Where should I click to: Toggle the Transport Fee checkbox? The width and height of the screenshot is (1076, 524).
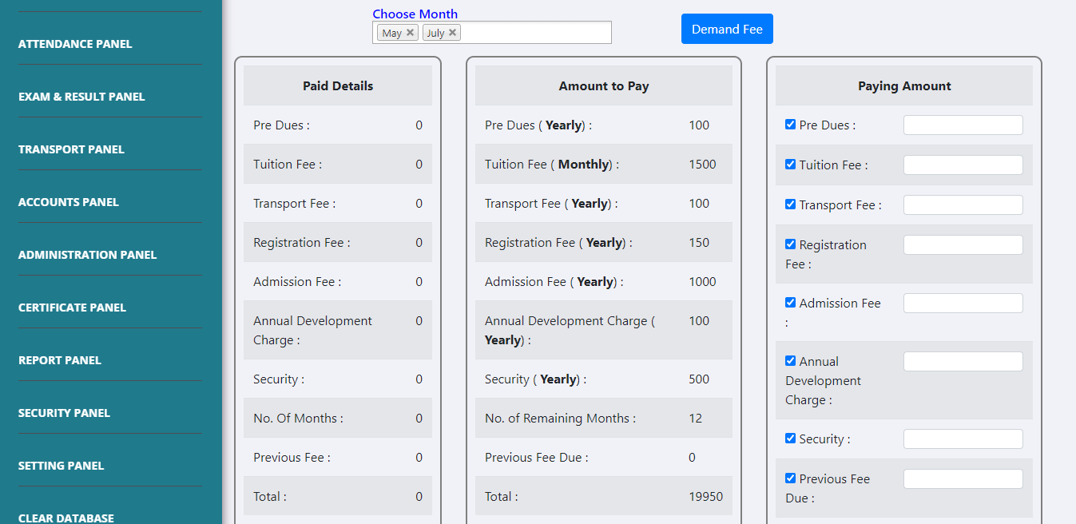tap(790, 204)
